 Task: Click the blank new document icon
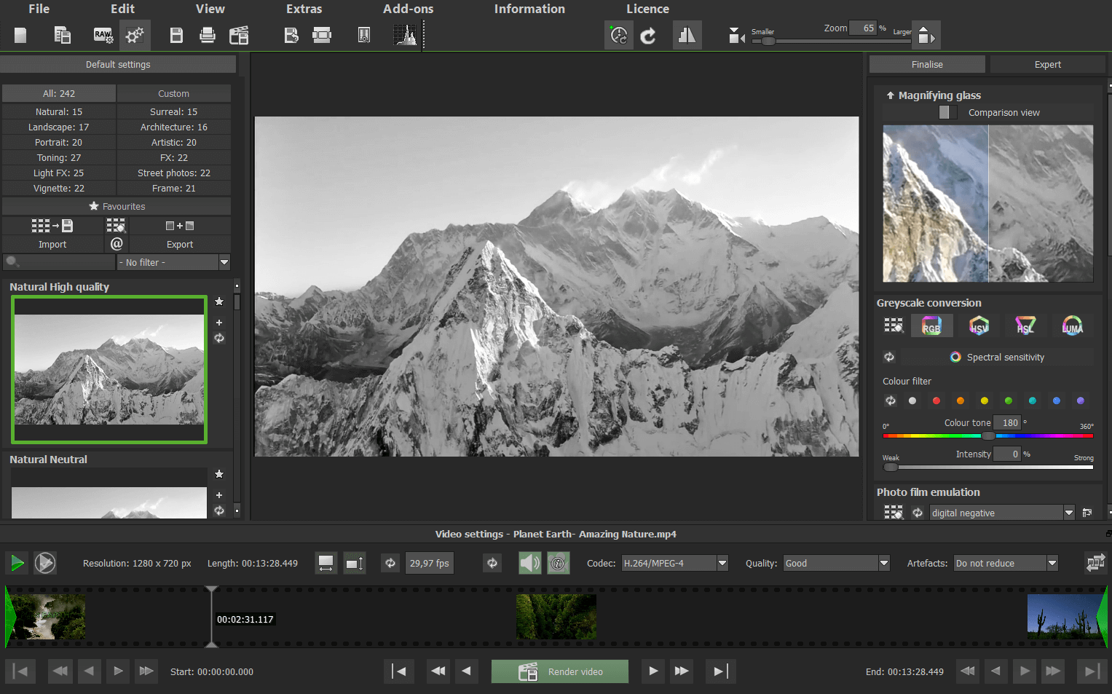pos(20,35)
